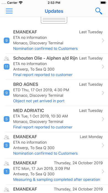The image size is (108, 193).
Task: Open 'Measuring & sampling completed after operation' link
Action: coord(56,179)
